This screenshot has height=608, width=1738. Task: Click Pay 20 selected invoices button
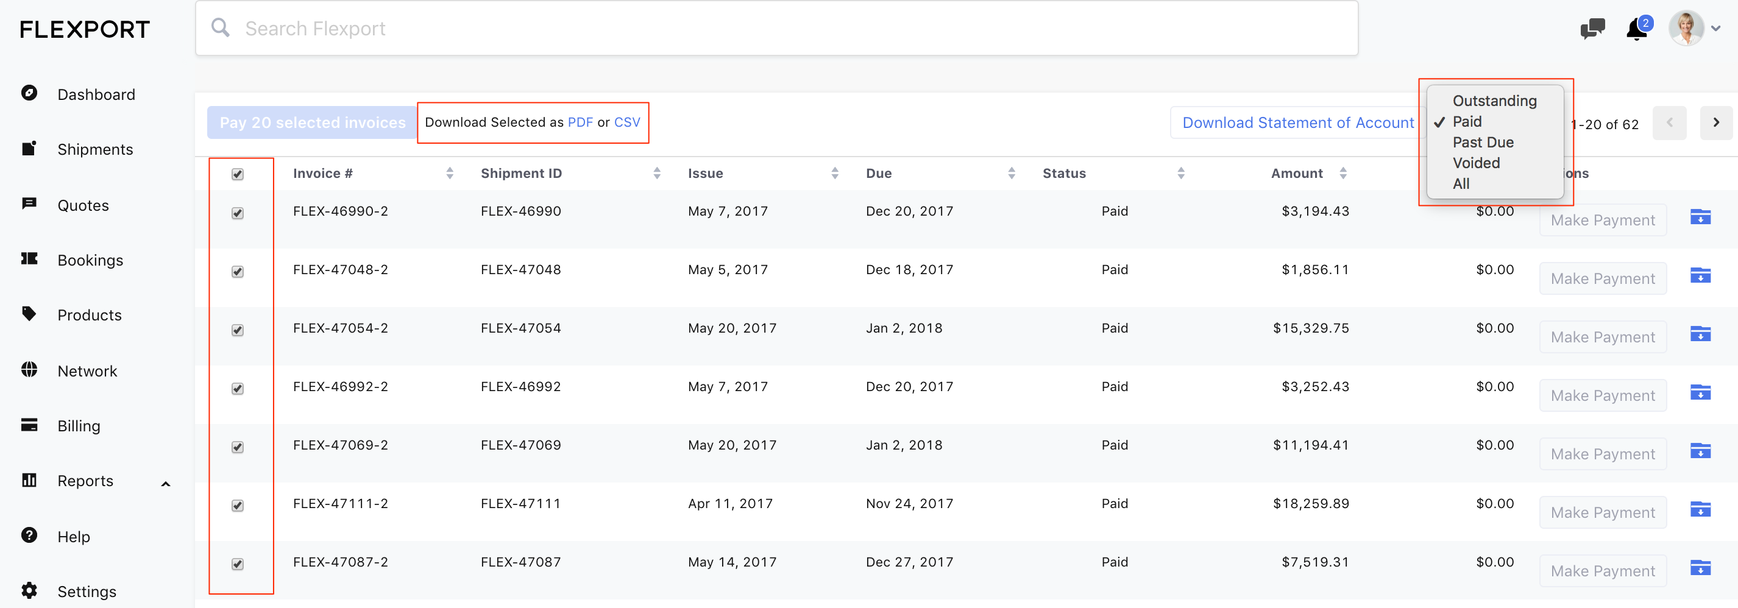coord(313,123)
